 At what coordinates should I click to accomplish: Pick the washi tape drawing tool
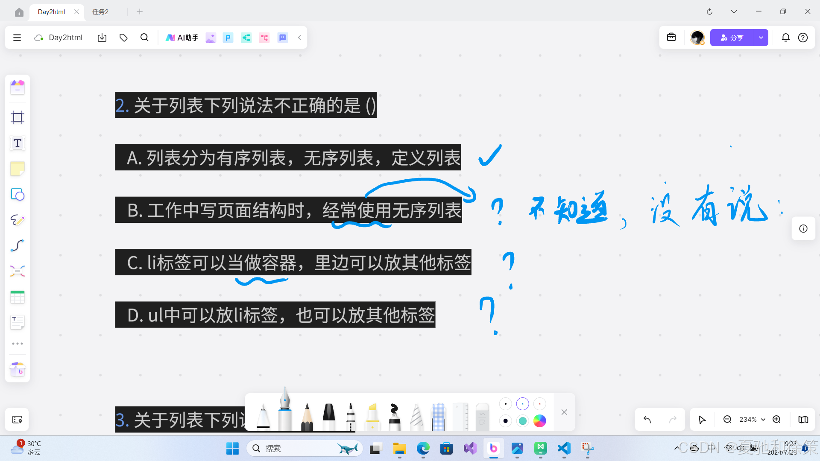[x=438, y=412]
